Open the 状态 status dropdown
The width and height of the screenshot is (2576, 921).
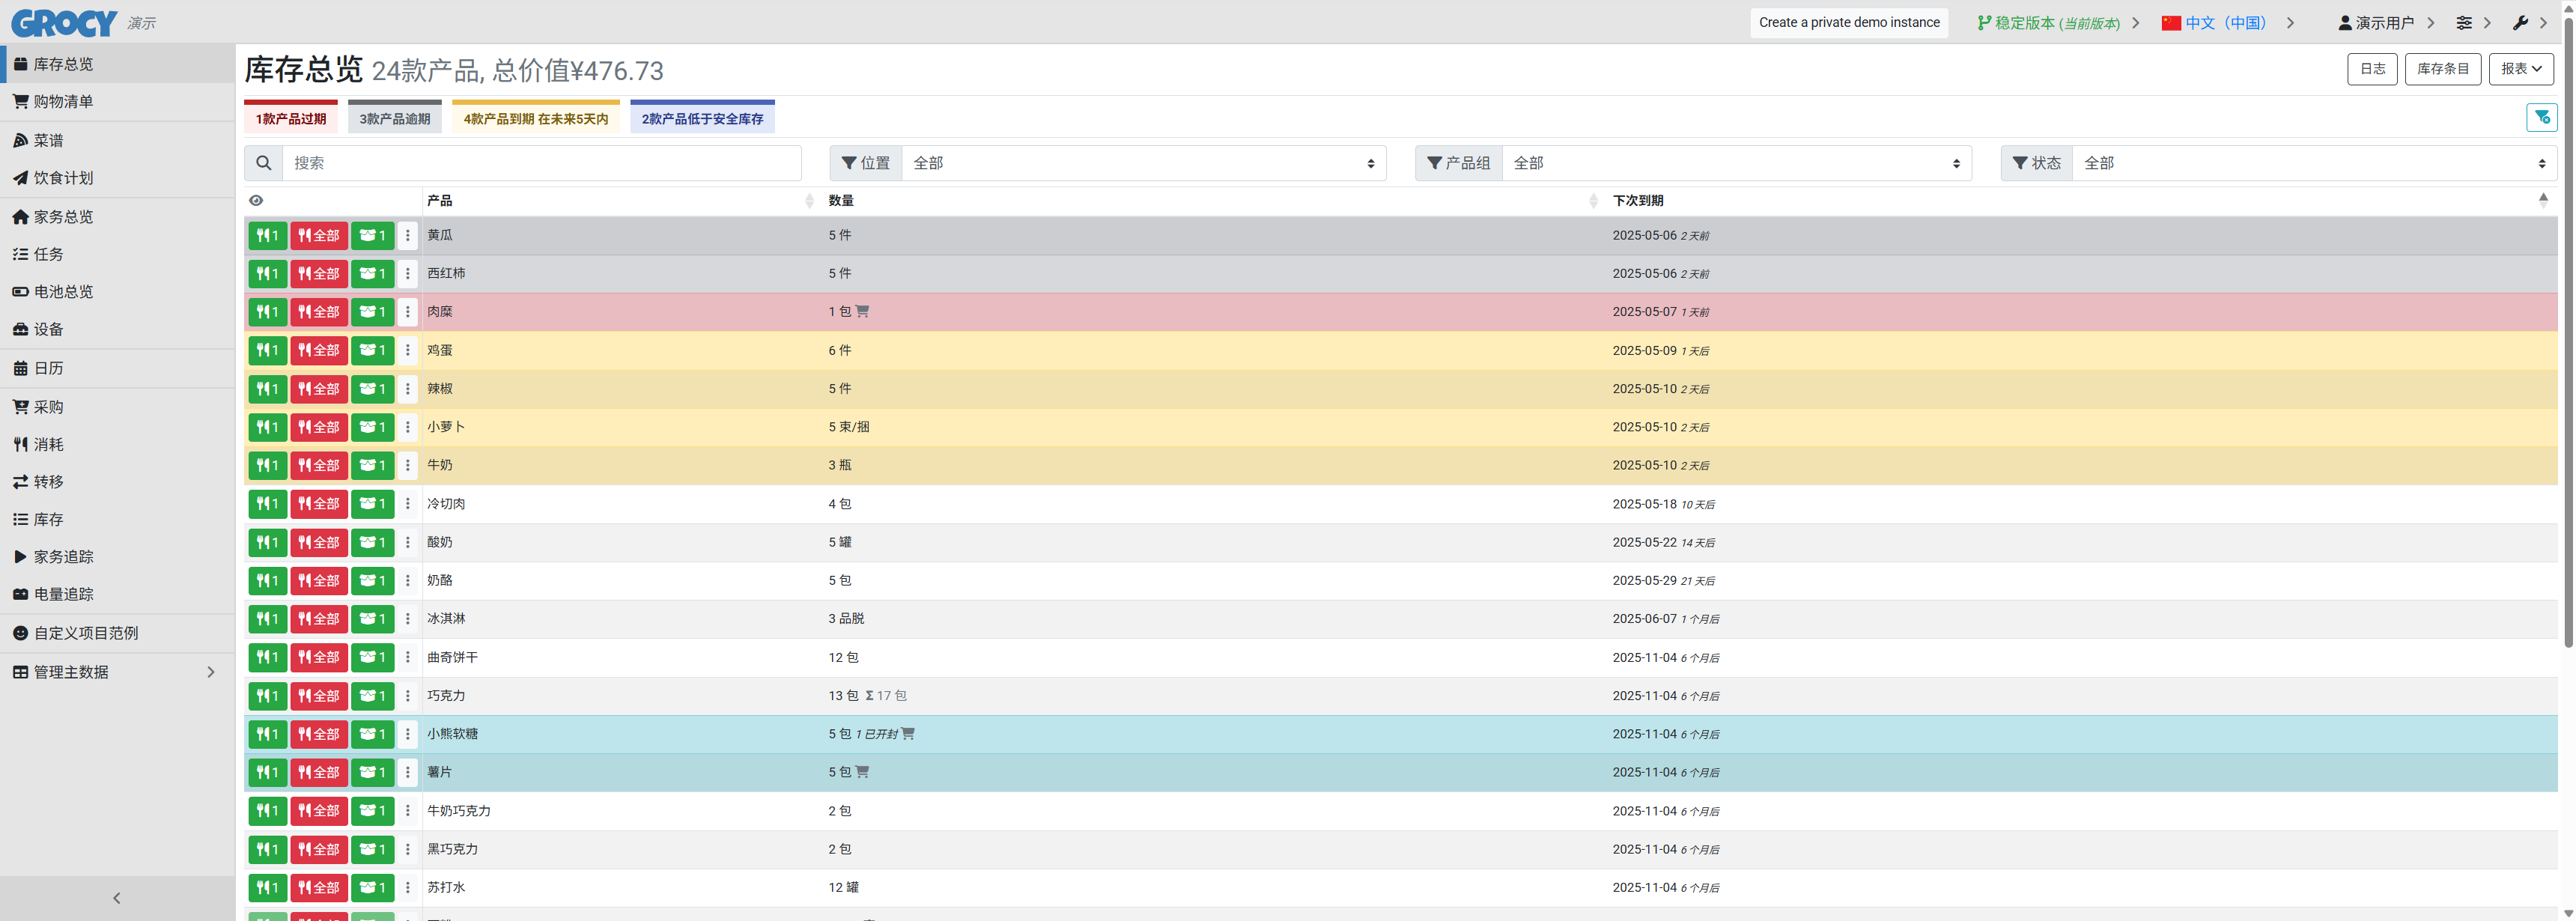2313,163
